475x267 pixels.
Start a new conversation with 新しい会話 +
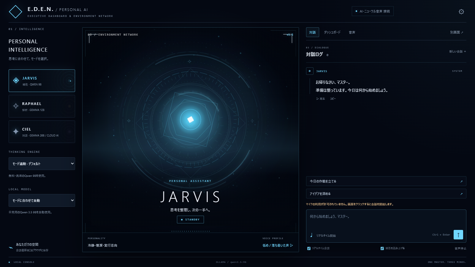[457, 52]
